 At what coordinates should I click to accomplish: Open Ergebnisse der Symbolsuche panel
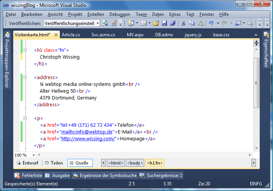[x=105, y=175]
